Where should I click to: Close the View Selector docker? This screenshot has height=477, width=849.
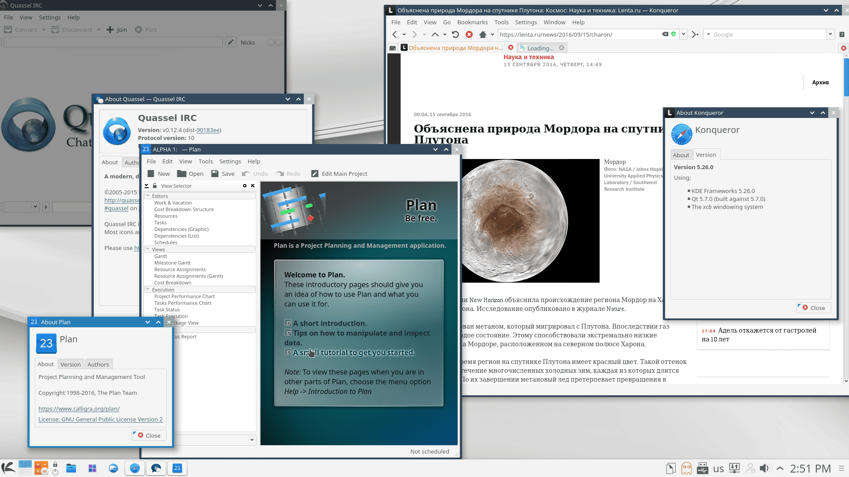(x=252, y=186)
